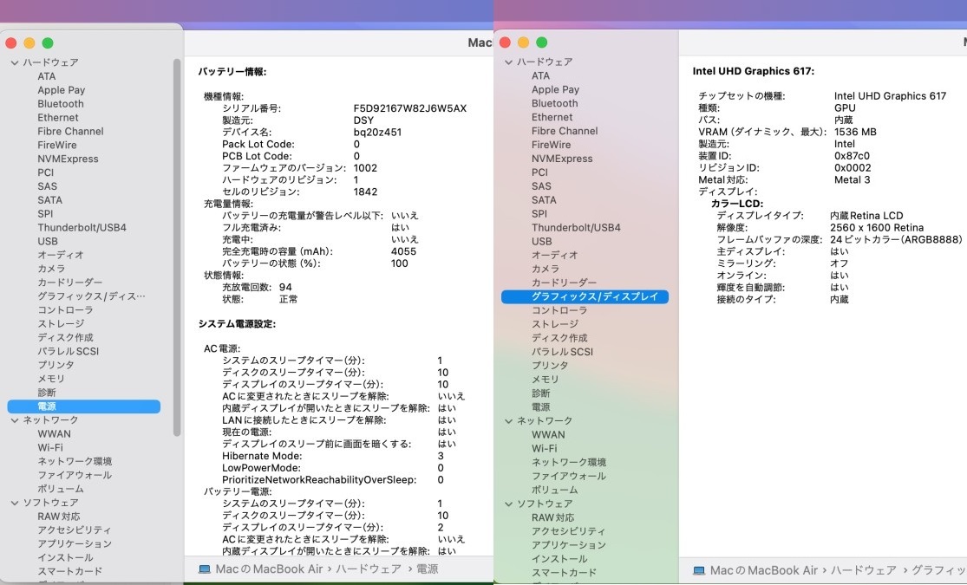Select FireWire in left window sidebar
Viewport: 967px width, 585px height.
pyautogui.click(x=56, y=146)
